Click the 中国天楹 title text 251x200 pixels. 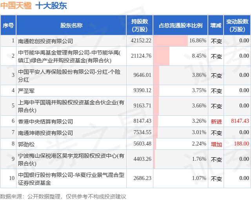click(x=16, y=6)
